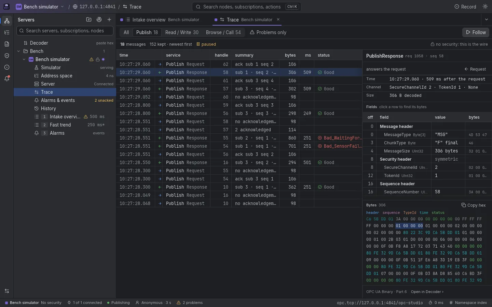Click the unlocked padlock on Bench simulator row
Viewport: 492px width, 307px height.
click(98, 59)
